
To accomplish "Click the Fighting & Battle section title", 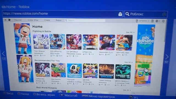I will coord(42,31).
